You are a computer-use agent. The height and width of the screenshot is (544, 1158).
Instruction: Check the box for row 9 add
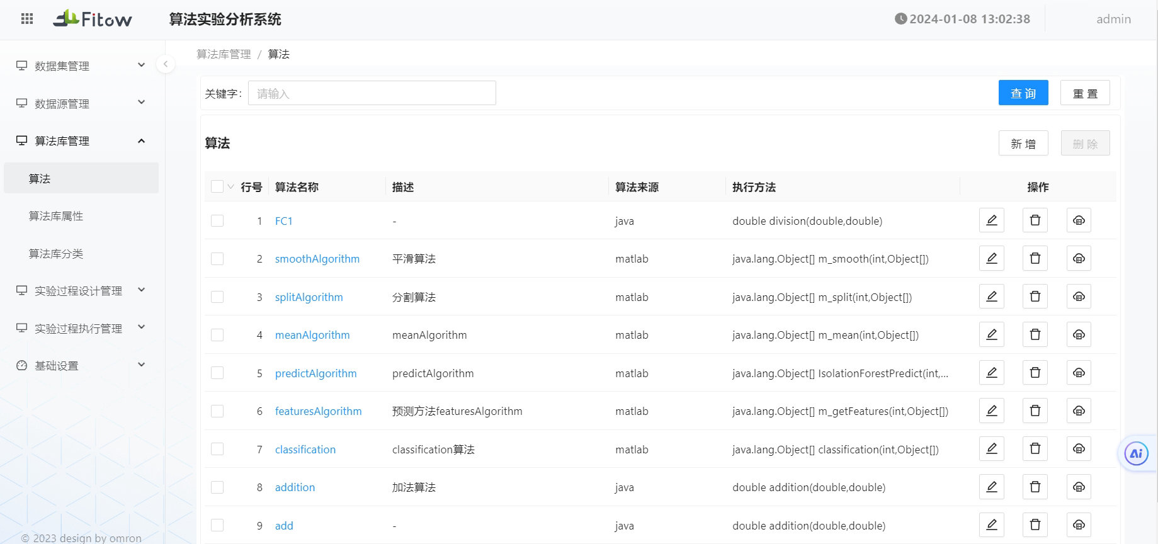pos(217,525)
